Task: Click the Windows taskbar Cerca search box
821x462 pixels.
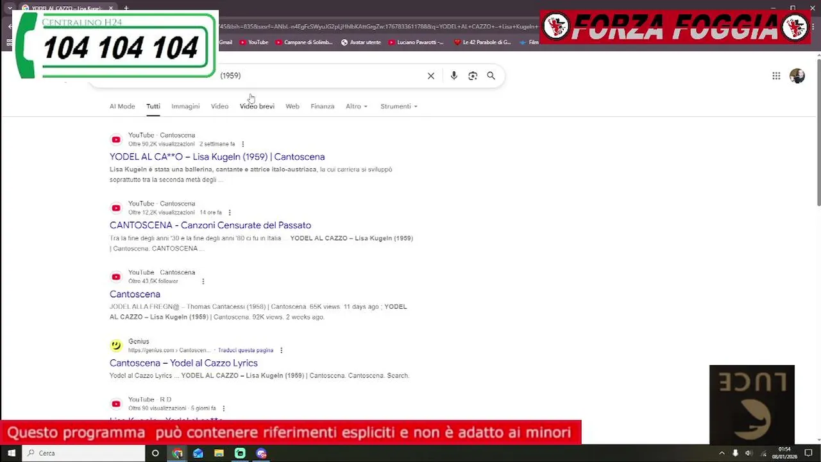Action: coord(84,453)
